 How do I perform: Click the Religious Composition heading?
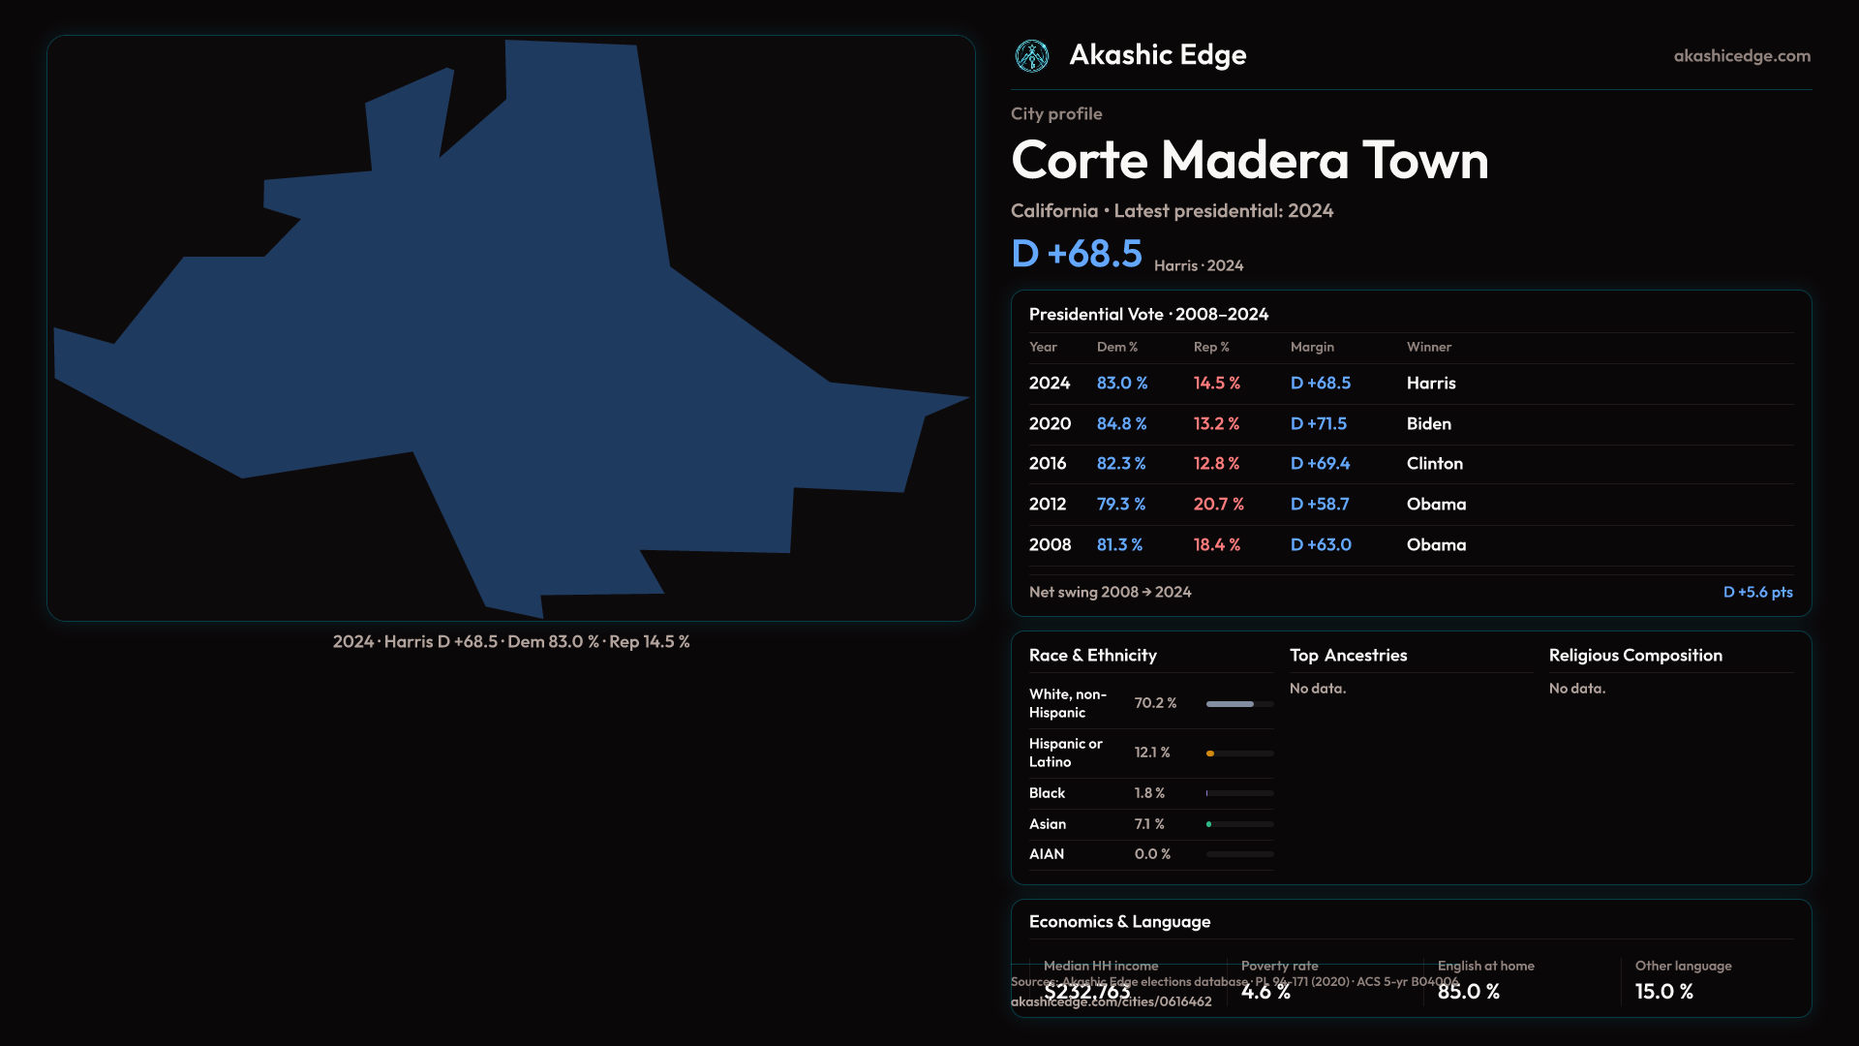1634,656
